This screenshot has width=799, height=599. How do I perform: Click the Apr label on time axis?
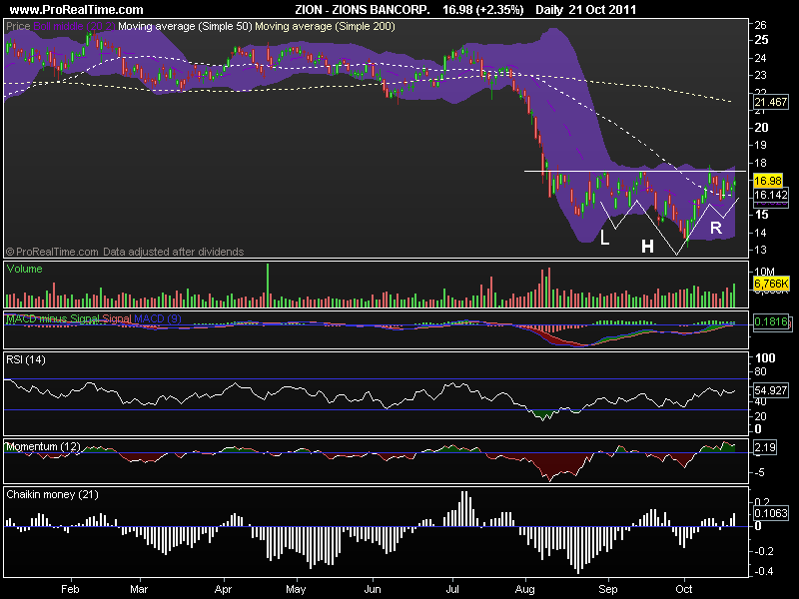(223, 589)
